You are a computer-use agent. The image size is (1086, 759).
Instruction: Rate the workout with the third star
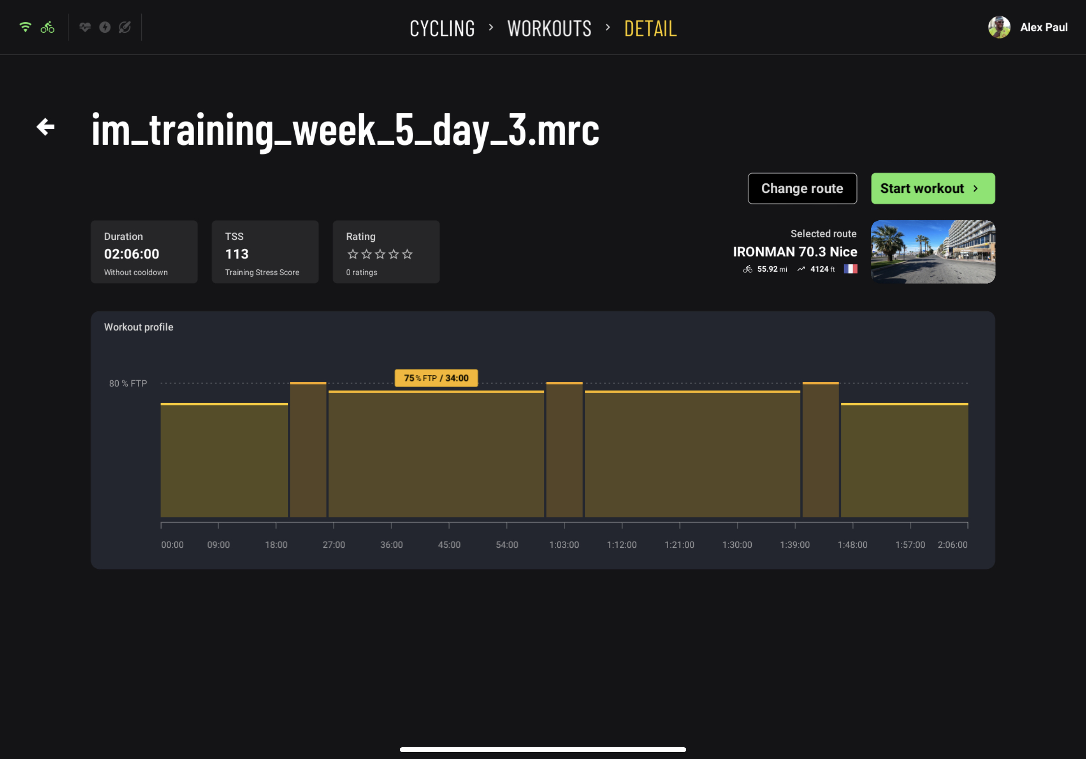(380, 254)
